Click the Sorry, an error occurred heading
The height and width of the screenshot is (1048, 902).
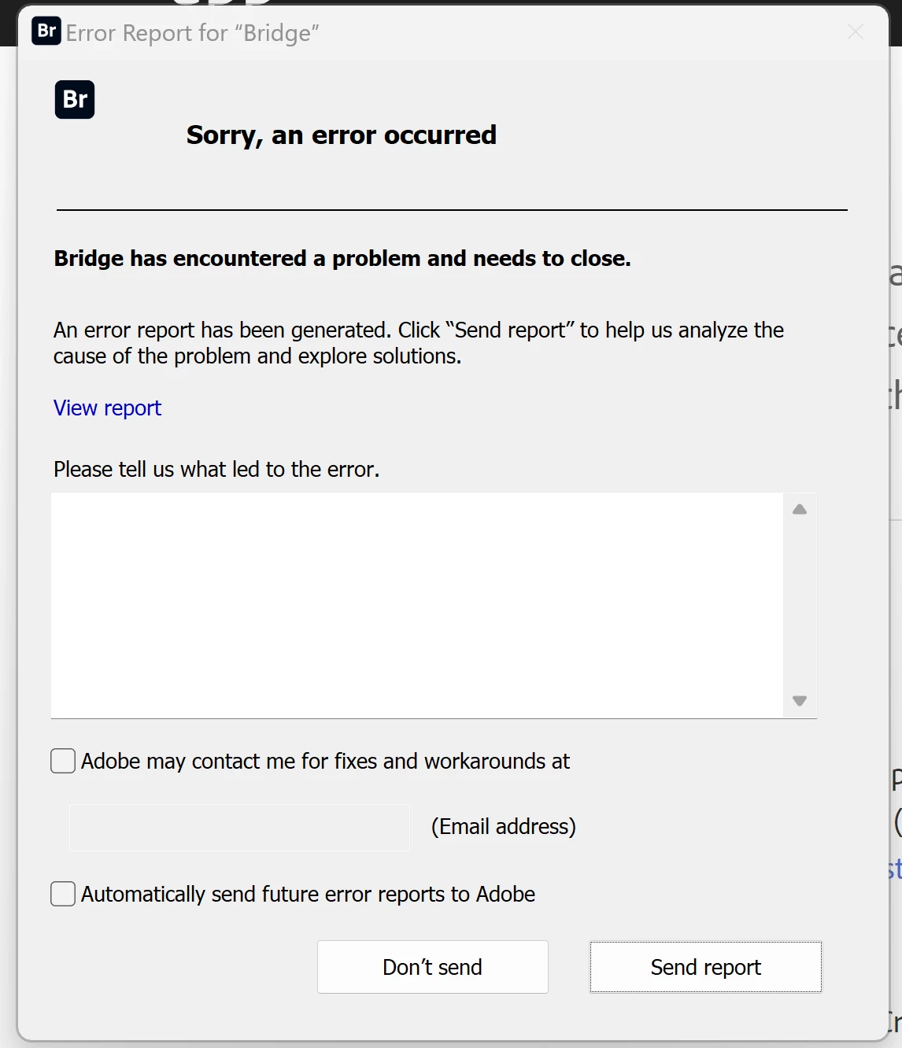tap(342, 135)
